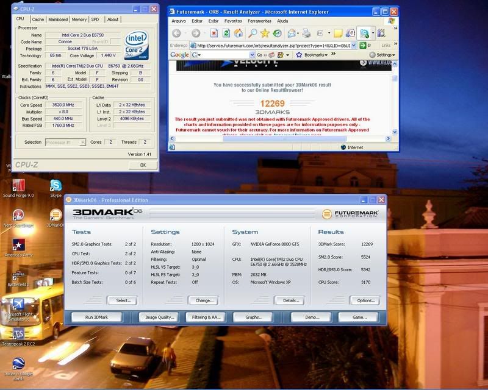Open the address bar URL dropdown
488x390 pixels.
tap(354, 46)
